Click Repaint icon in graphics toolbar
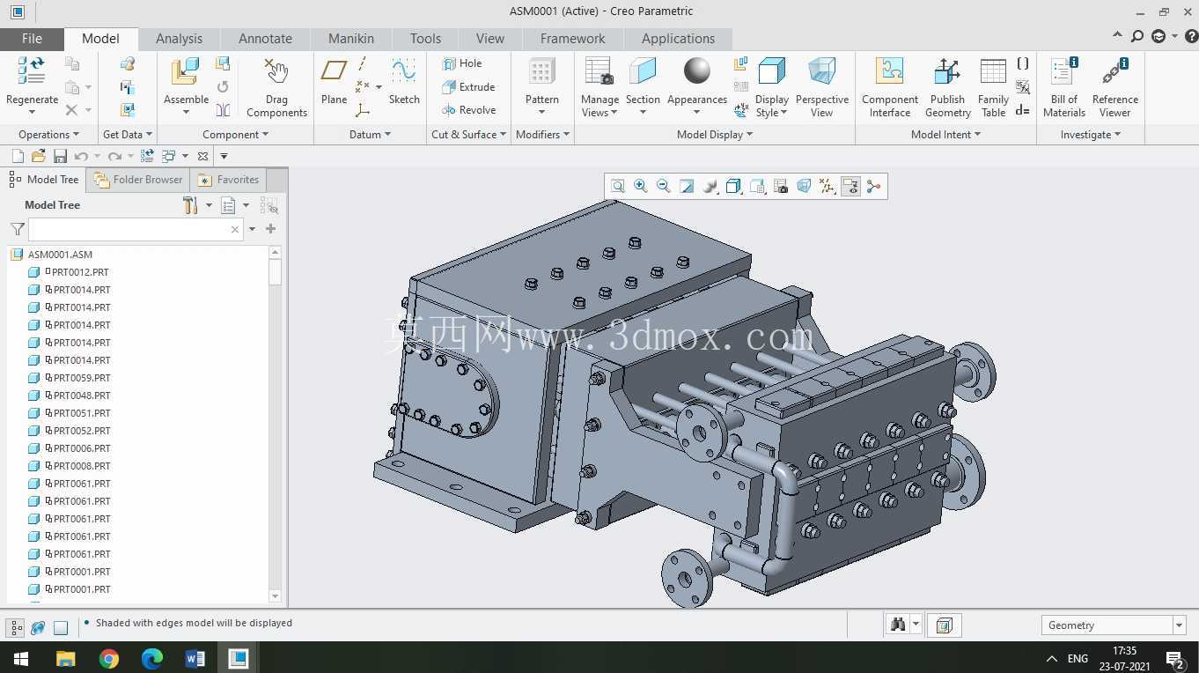 pyautogui.click(x=687, y=186)
